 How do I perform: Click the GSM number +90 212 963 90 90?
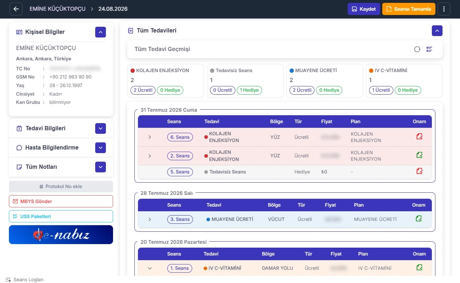click(x=70, y=77)
